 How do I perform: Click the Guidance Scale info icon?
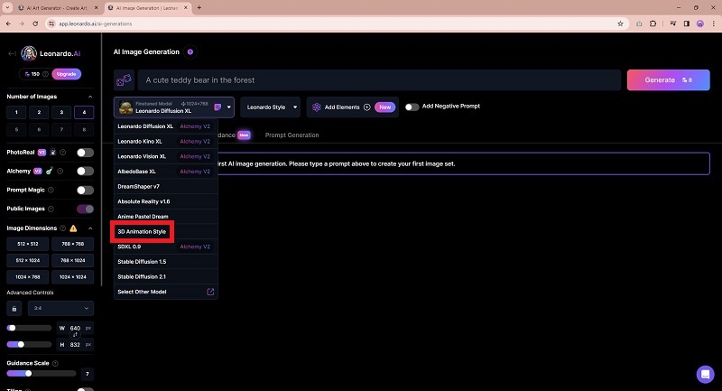[55, 363]
